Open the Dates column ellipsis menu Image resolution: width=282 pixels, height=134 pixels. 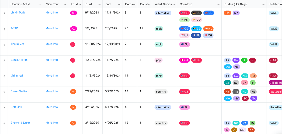(134, 4)
